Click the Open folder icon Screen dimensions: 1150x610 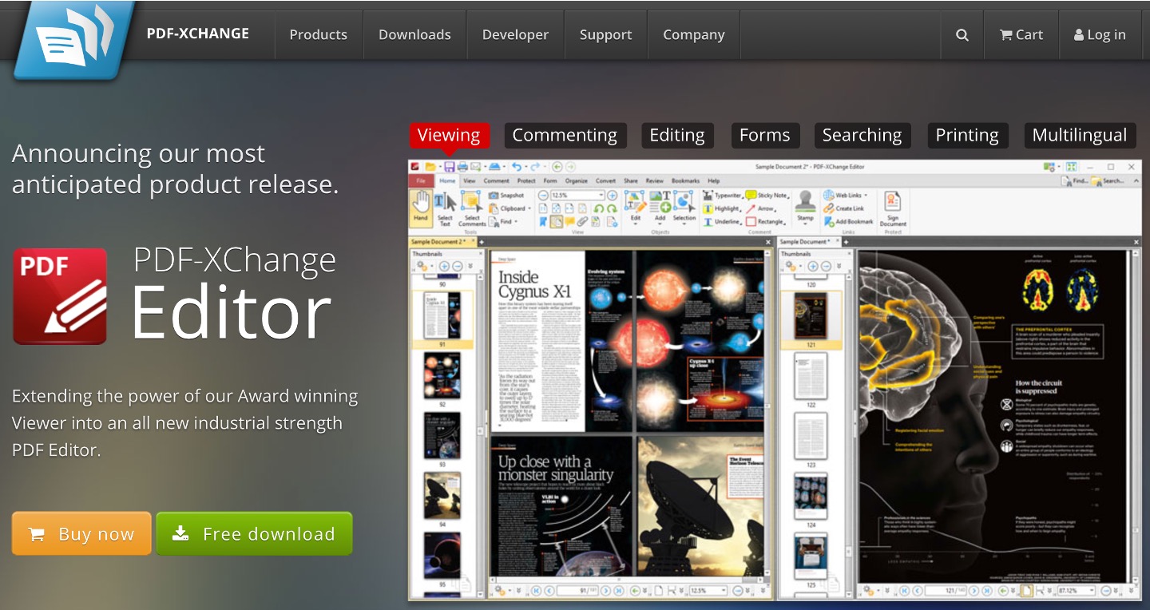click(x=430, y=167)
